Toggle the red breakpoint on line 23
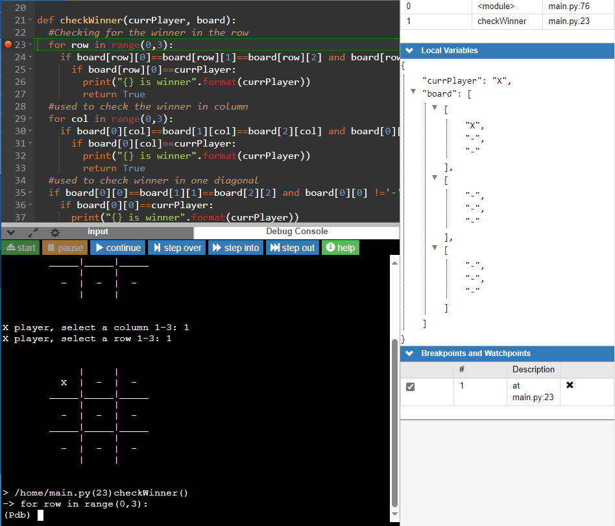The height and width of the screenshot is (526, 615). click(x=6, y=45)
